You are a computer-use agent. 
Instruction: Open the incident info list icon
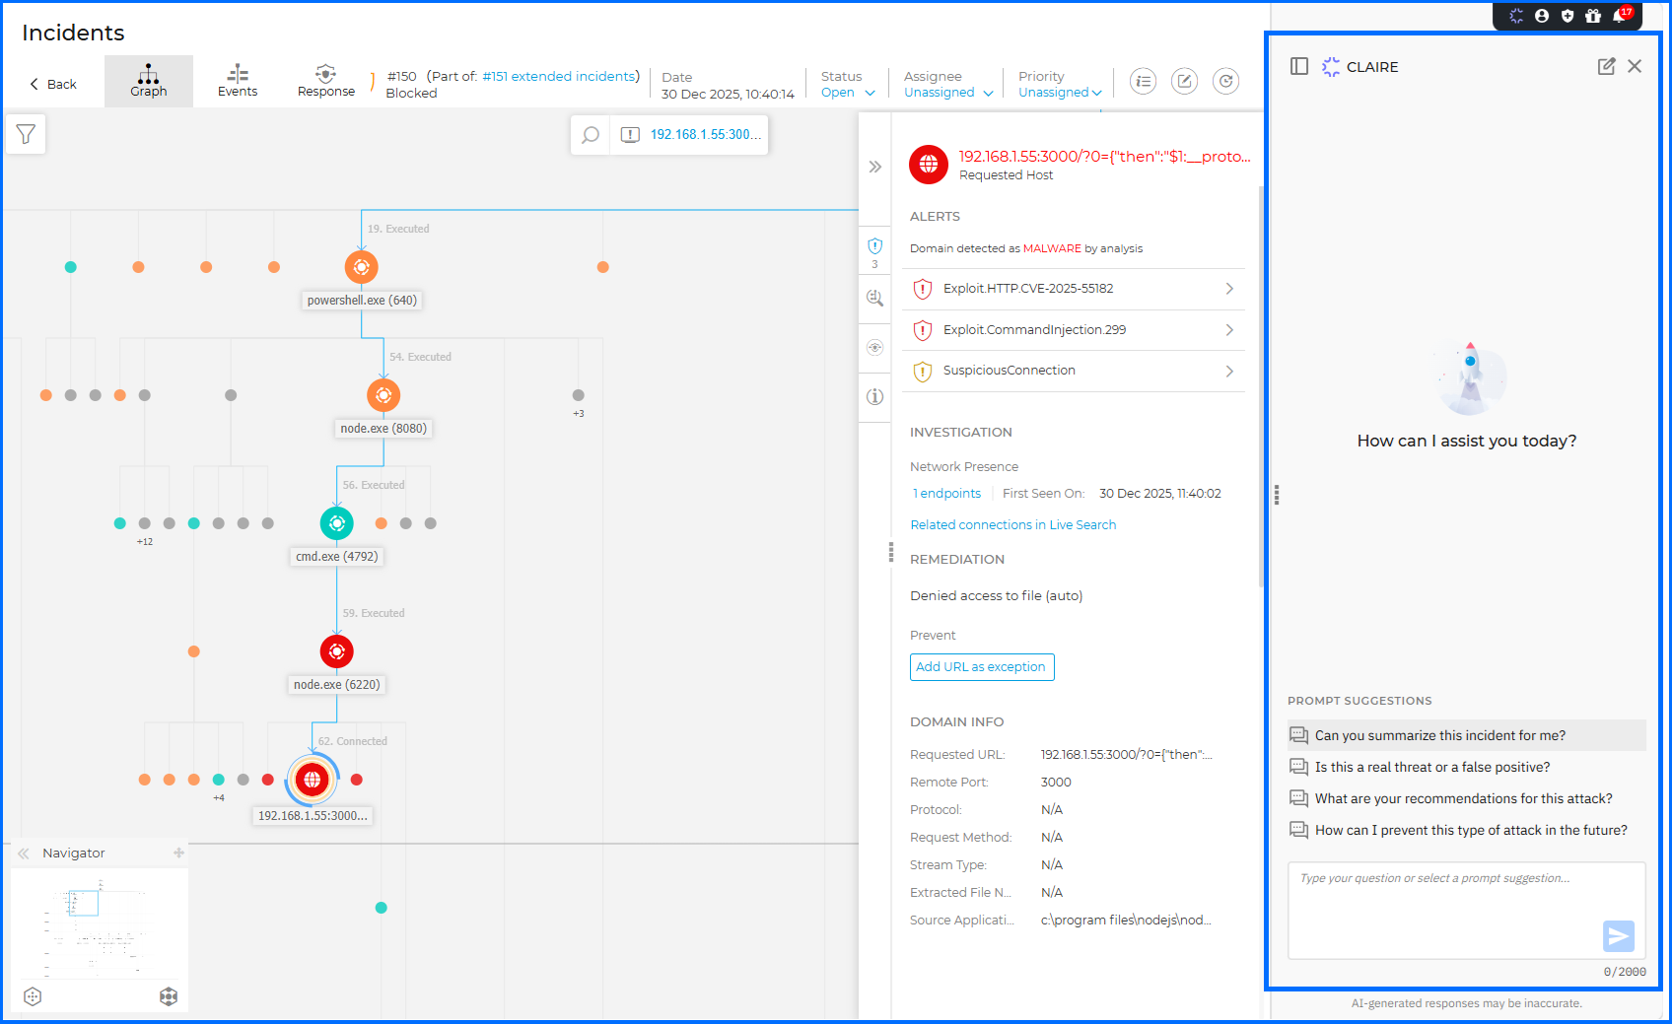tap(1143, 82)
